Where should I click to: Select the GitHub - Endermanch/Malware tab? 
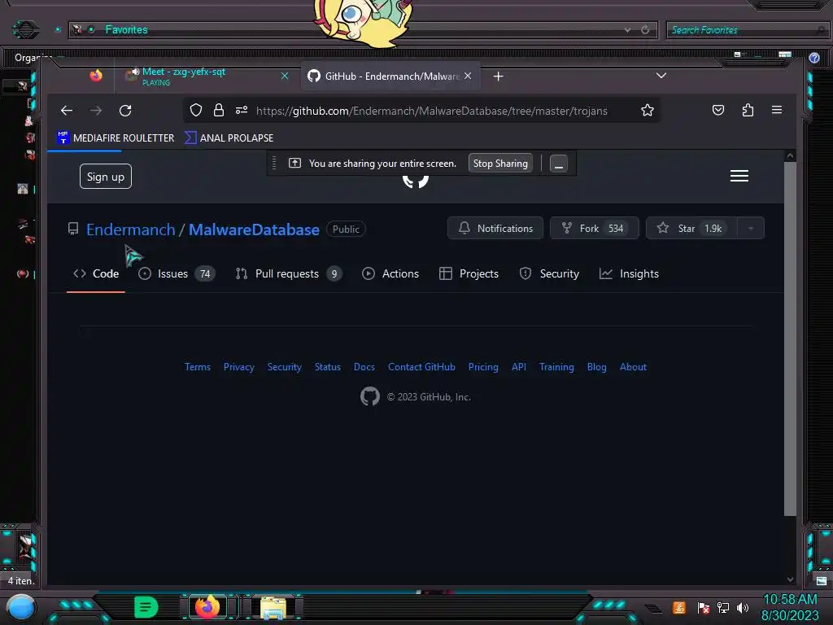tap(390, 76)
